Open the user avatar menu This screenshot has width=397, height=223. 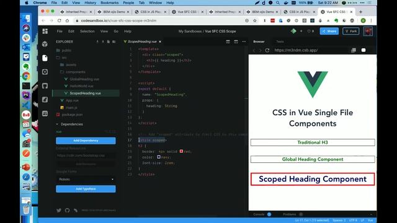click(x=368, y=32)
